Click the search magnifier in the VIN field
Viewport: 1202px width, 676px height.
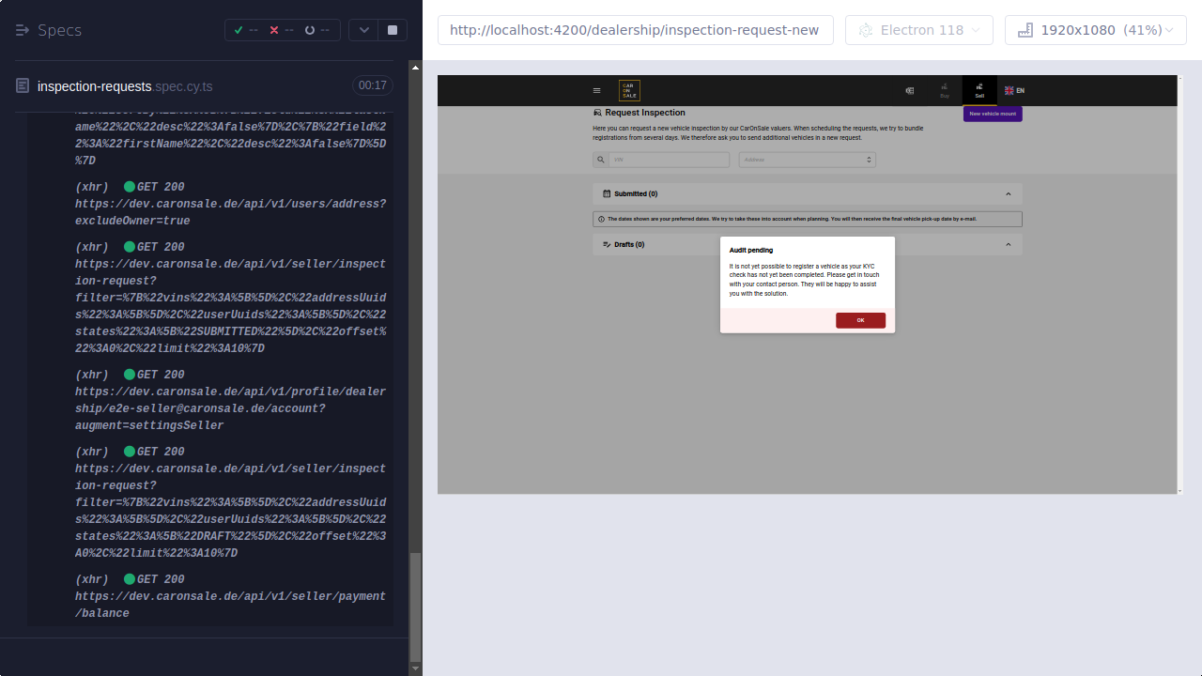[x=601, y=160]
